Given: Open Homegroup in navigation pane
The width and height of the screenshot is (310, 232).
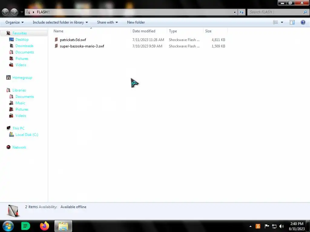Looking at the screenshot, I should [x=22, y=78].
